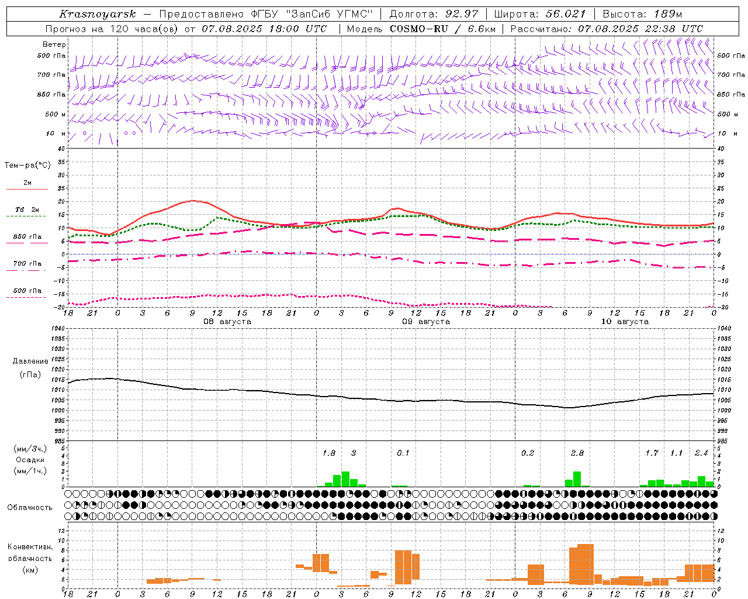The image size is (748, 599).
Task: Click the Широта: 56.021 latitude value
Action: [540, 14]
